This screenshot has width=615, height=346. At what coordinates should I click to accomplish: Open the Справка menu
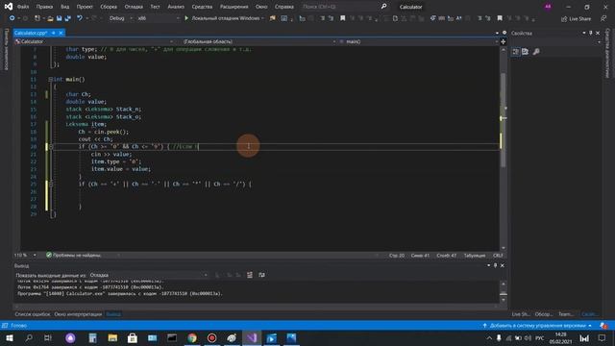284,7
